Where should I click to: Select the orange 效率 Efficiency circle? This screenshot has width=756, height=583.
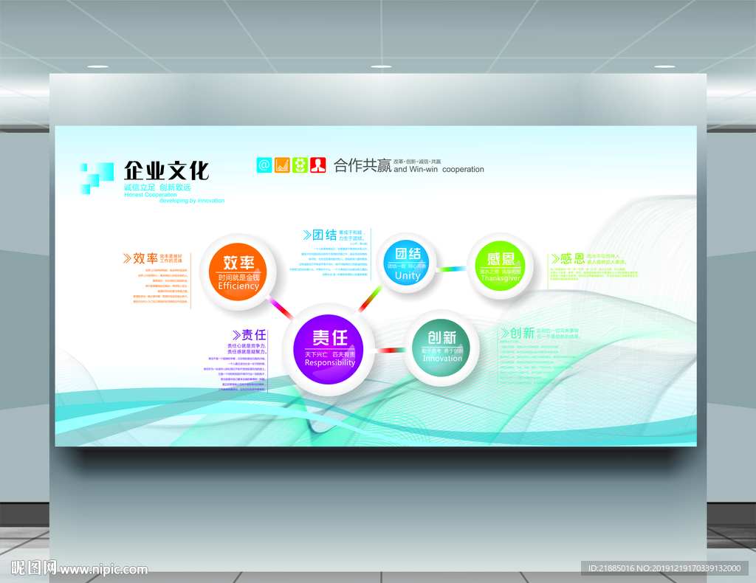coord(238,272)
